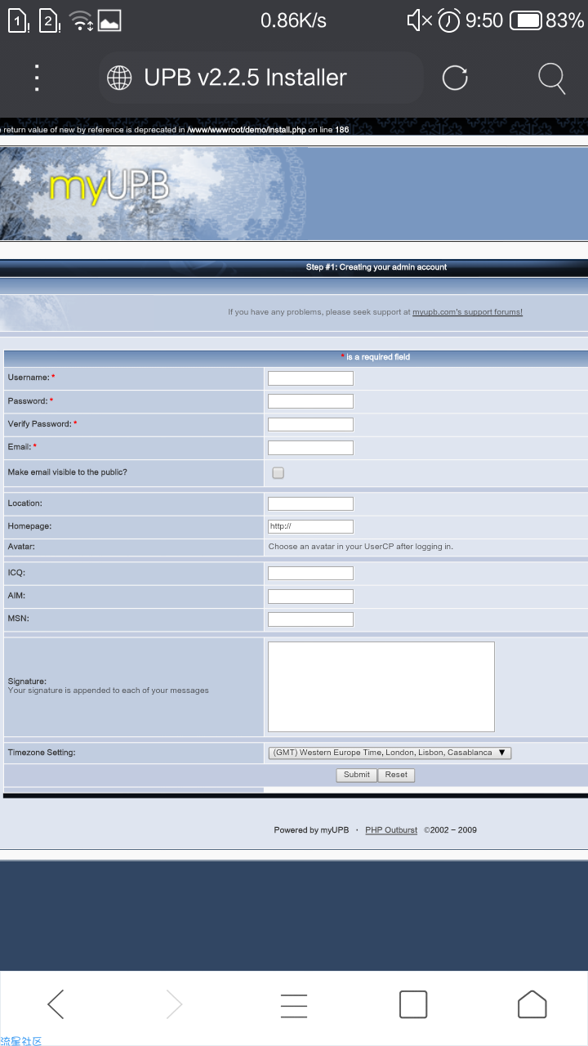Image resolution: width=588 pixels, height=1046 pixels.
Task: Click the Step #1 admin account heading
Action: 376,267
